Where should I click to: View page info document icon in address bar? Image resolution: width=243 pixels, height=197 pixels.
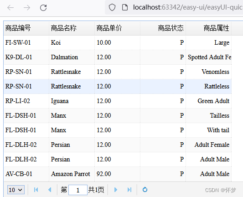(x=125, y=7)
